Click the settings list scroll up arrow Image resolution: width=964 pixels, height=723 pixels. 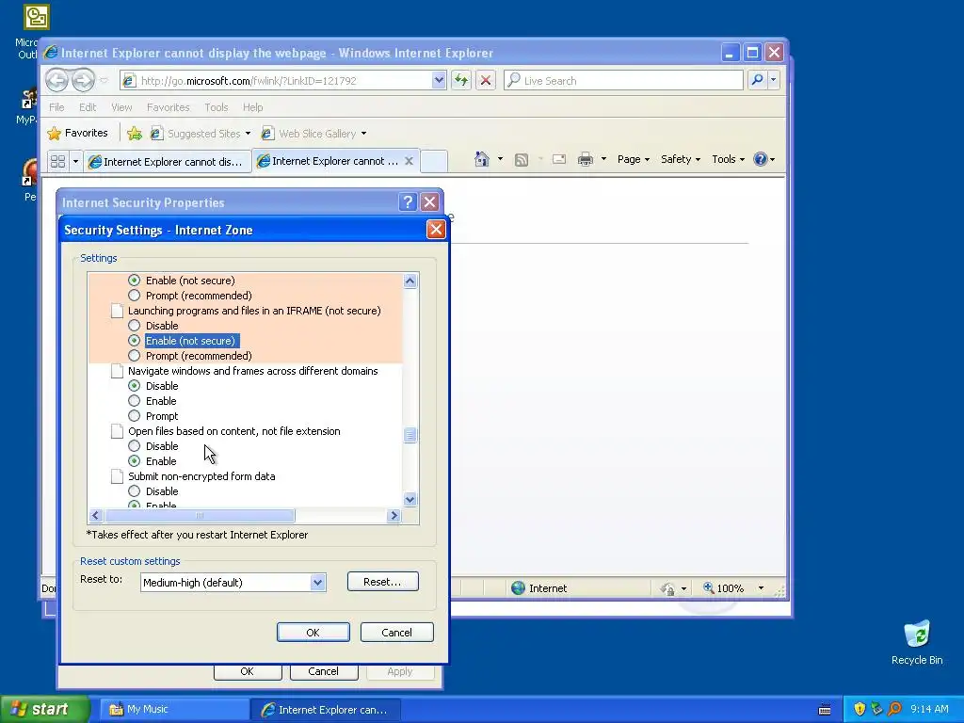[x=410, y=281]
